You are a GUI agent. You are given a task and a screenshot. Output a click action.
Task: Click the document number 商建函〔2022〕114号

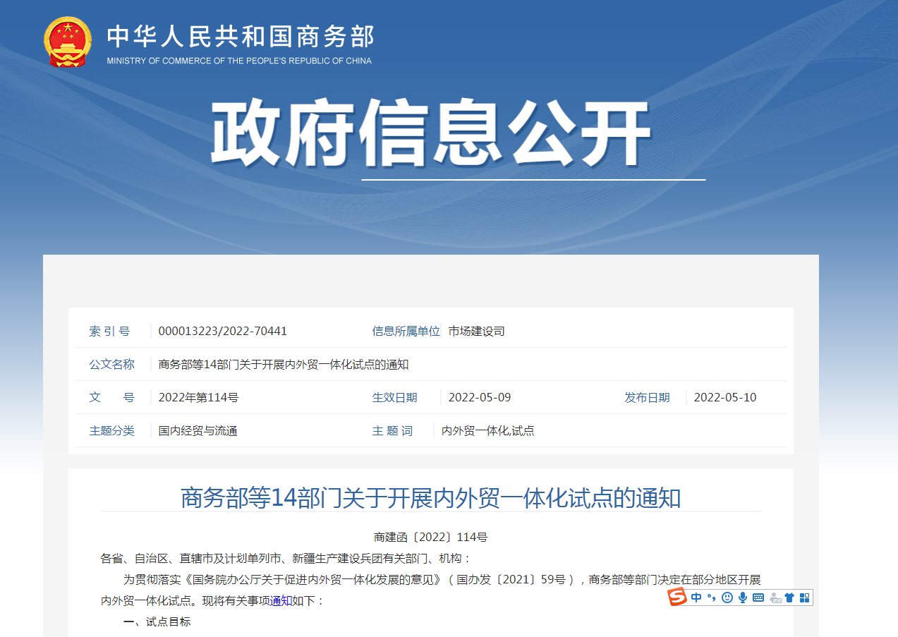[430, 537]
